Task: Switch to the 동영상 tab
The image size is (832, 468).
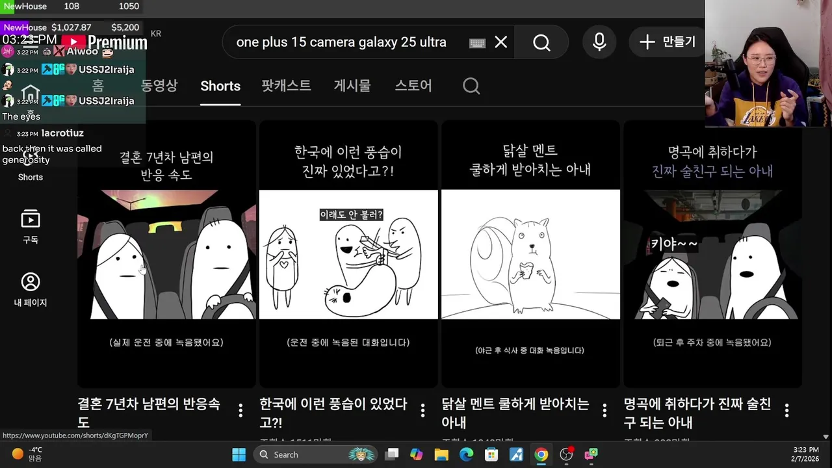Action: (x=159, y=86)
